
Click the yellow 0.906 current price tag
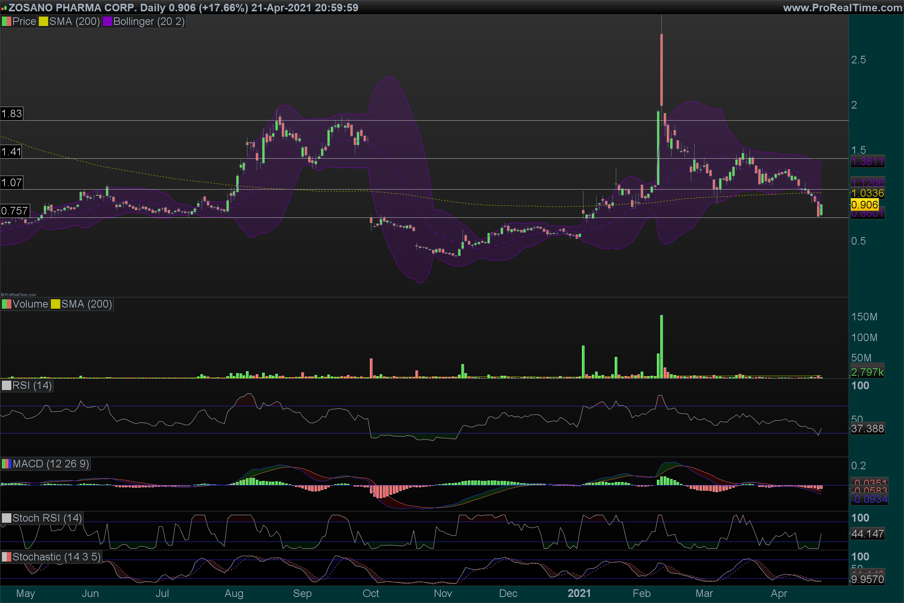(x=864, y=205)
